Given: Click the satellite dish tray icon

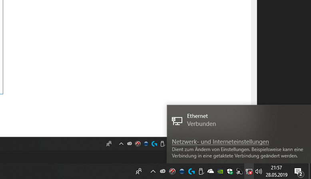Looking at the screenshot, I should click(239, 171).
